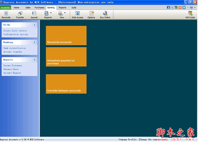Open the Reconcile toolbar icon
This screenshot has height=143, width=198.
(x=6, y=15)
